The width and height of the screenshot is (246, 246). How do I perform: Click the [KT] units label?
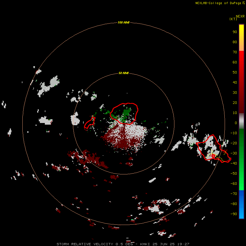pos(233,19)
